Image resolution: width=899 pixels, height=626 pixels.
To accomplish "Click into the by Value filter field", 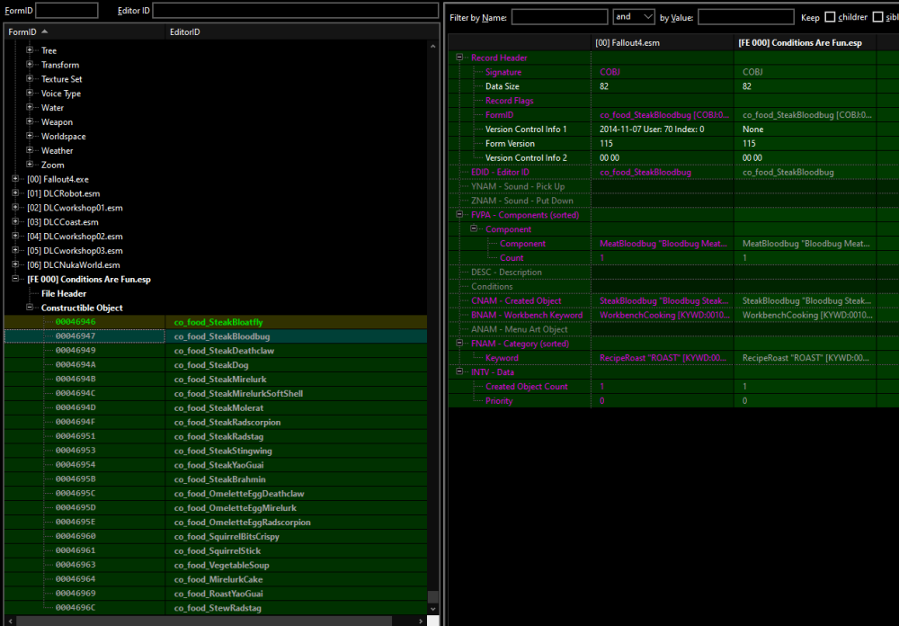I will point(746,17).
